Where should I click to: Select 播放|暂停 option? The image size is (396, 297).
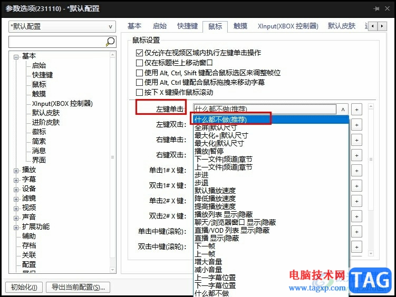click(271, 151)
